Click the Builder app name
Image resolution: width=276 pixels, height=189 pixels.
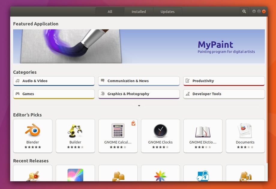pyautogui.click(x=75, y=142)
